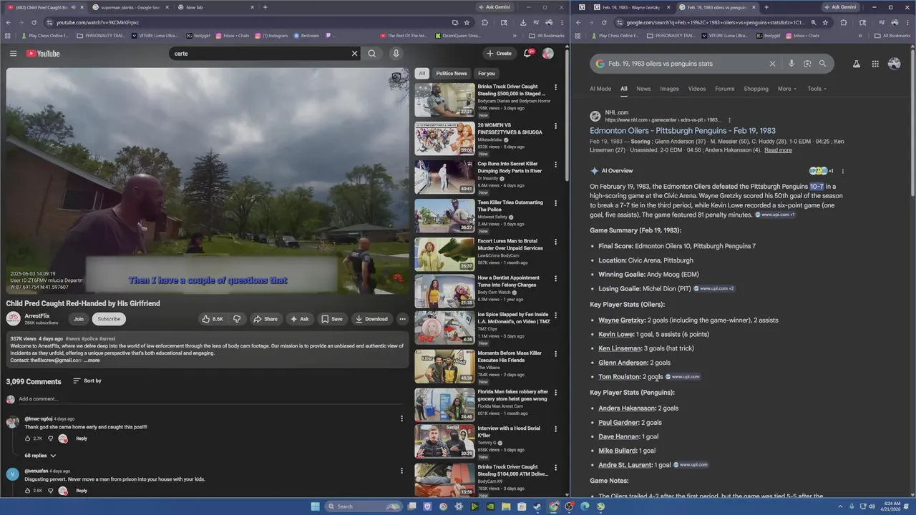The height and width of the screenshot is (515, 916).
Task: Open the YouTube hamburger guide menu
Action: [x=13, y=54]
